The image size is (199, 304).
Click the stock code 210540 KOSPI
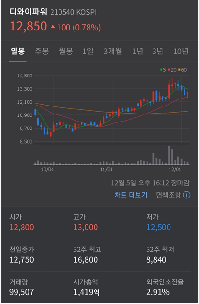coord(74,12)
